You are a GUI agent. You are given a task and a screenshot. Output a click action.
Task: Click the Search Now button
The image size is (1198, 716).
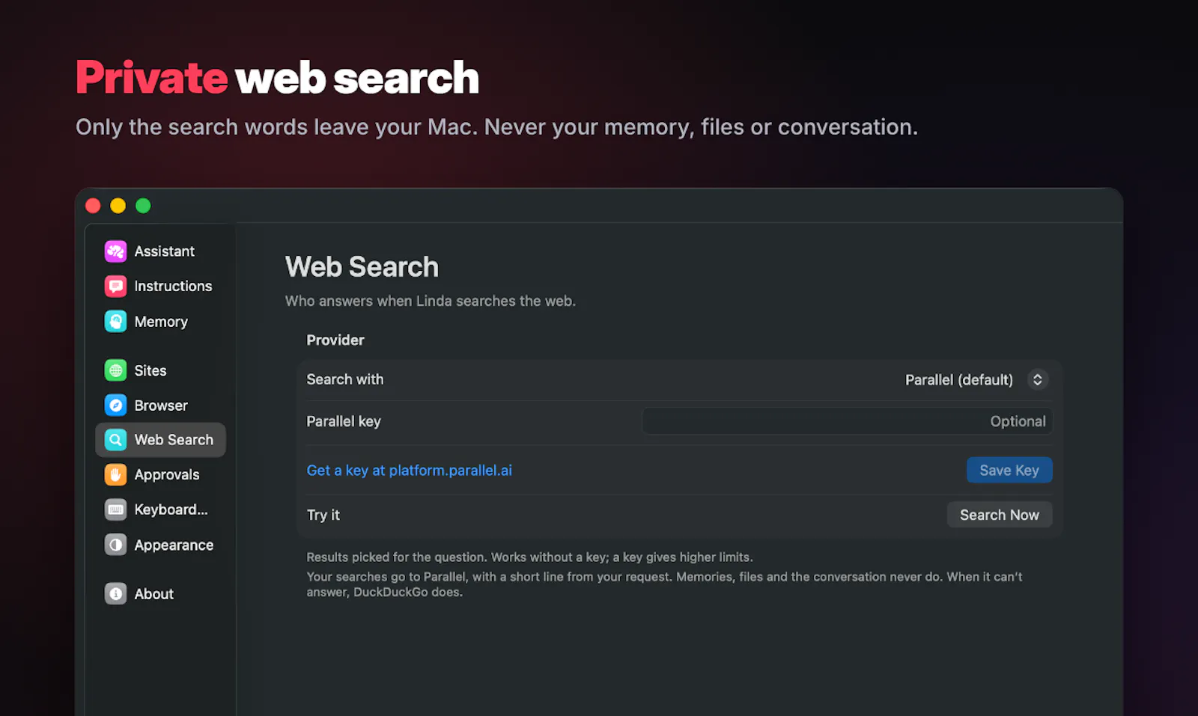tap(1000, 515)
